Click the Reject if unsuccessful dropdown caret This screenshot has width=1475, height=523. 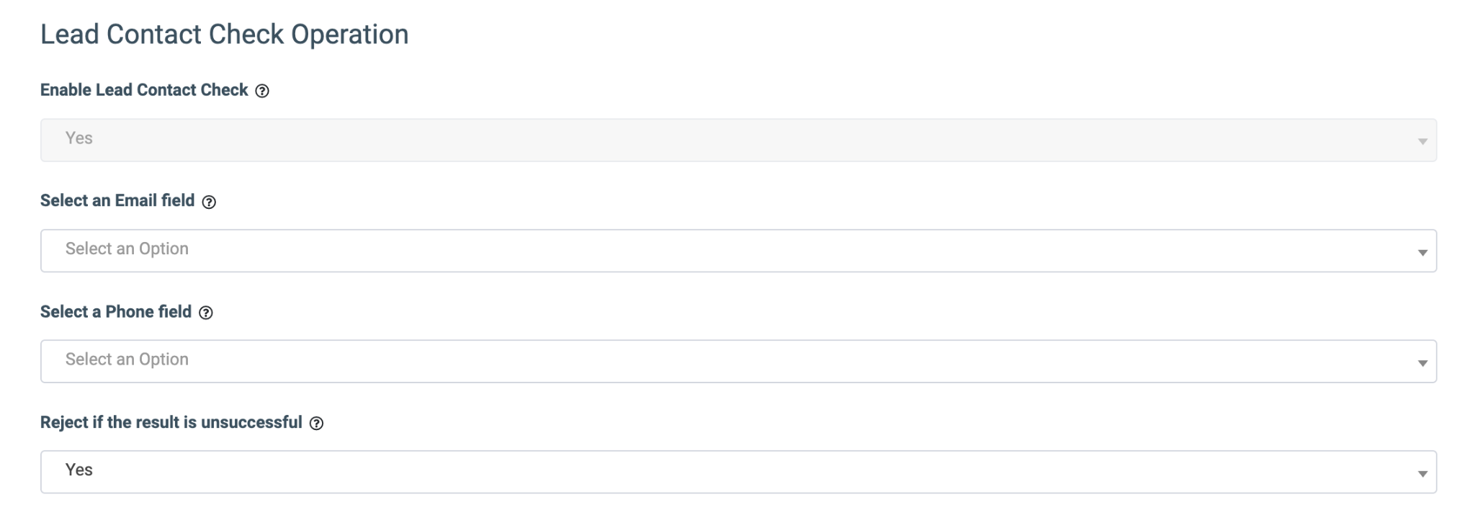1422,473
